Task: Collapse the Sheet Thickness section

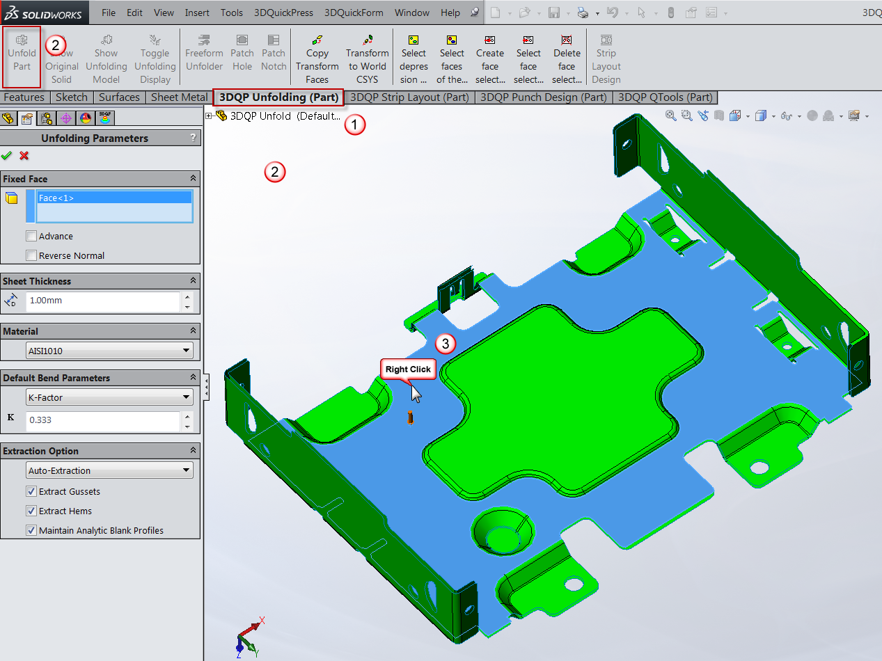Action: (194, 281)
